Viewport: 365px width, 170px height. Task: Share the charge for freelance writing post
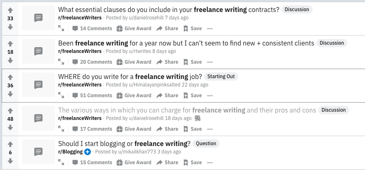pyautogui.click(x=167, y=129)
